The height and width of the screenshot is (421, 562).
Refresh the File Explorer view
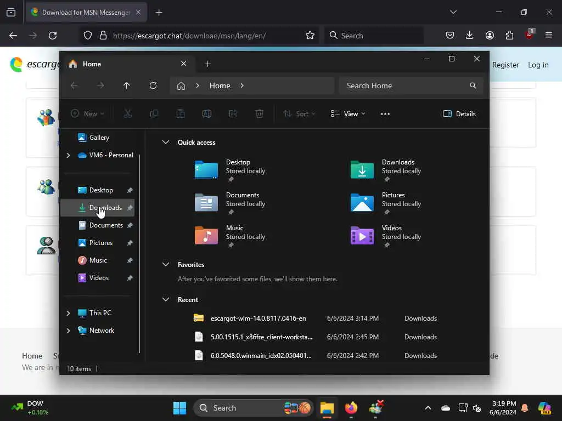[x=153, y=86]
